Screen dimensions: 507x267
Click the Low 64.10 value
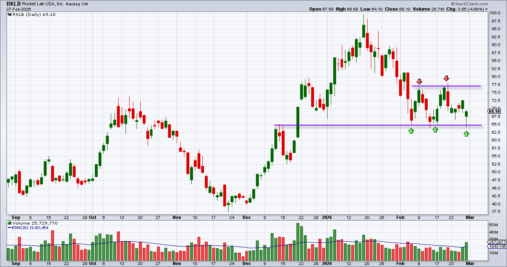point(371,9)
